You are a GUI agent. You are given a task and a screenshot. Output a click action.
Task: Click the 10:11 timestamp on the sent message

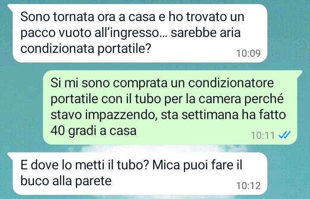tap(263, 135)
